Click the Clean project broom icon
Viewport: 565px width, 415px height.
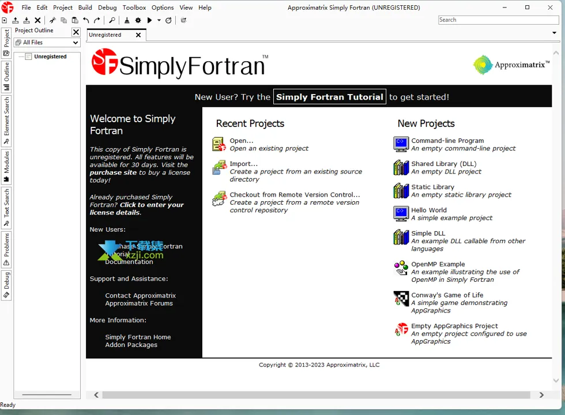pyautogui.click(x=127, y=21)
